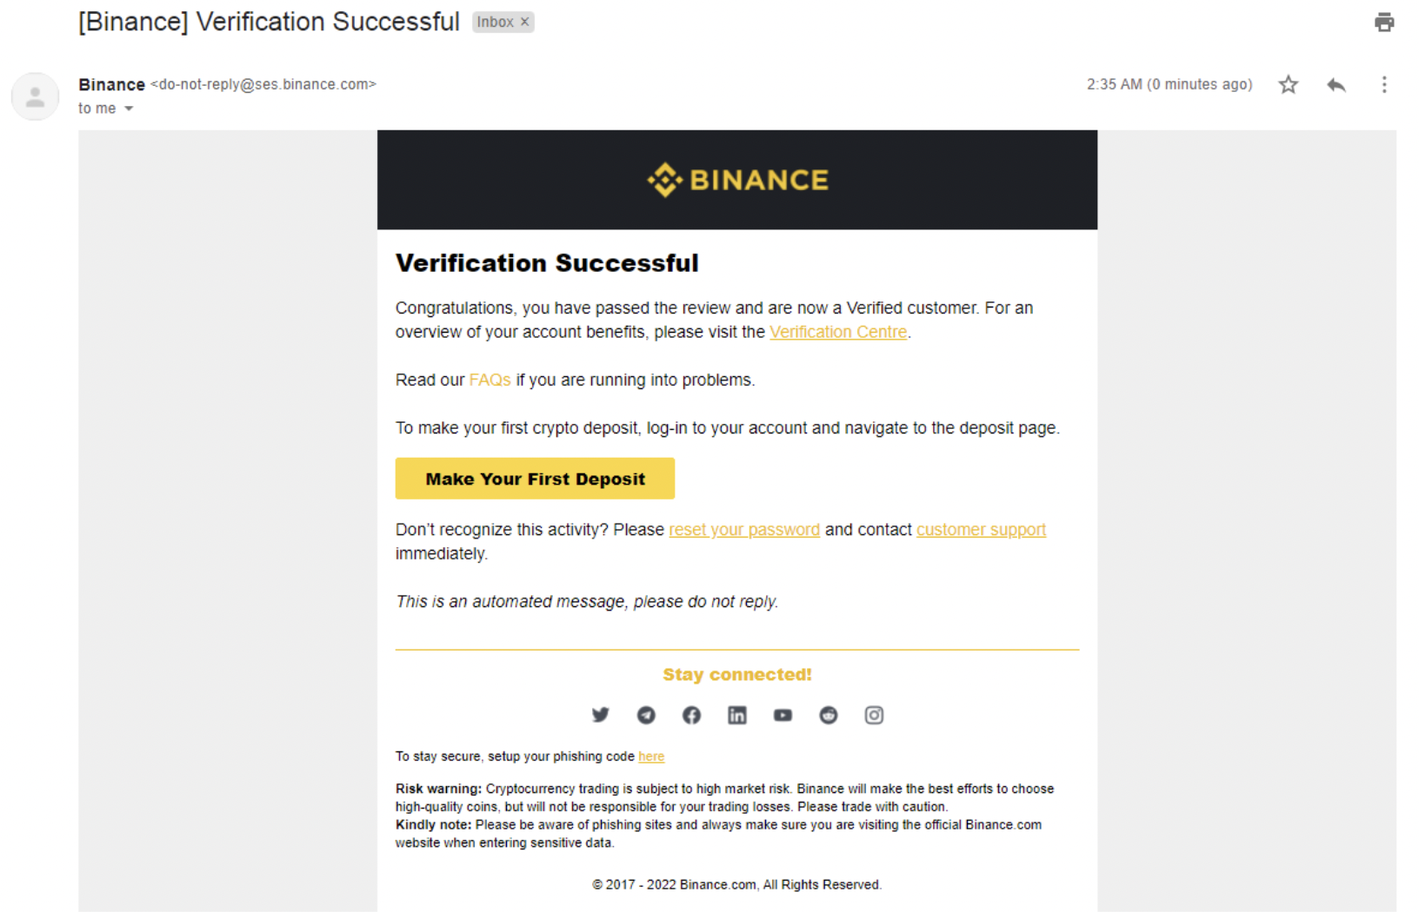Click the phishing code "here" link
1419x912 pixels.
click(x=651, y=757)
